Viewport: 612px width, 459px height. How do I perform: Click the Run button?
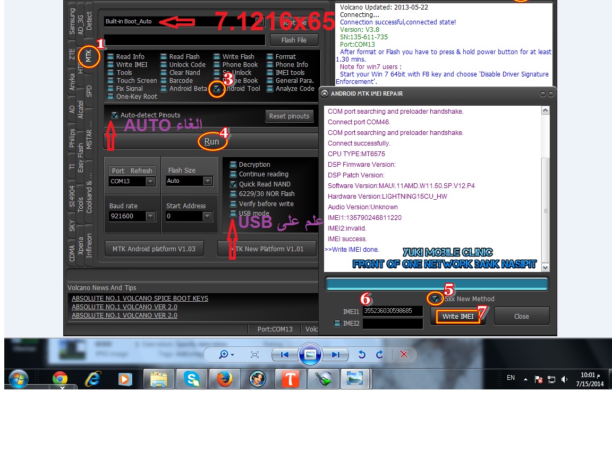(211, 142)
